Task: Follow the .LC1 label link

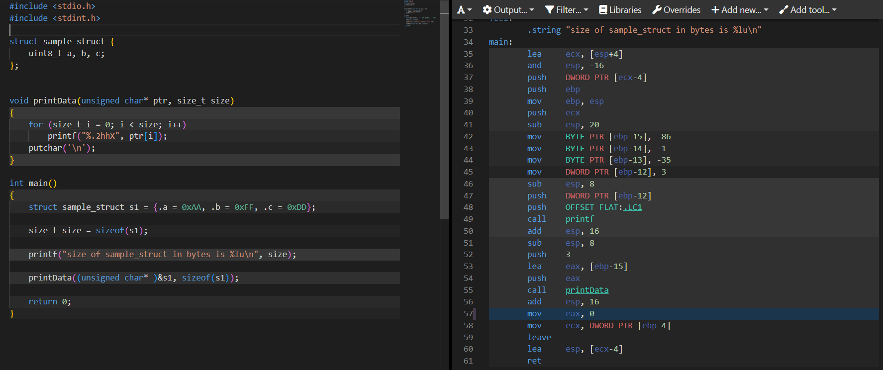Action: (632, 207)
